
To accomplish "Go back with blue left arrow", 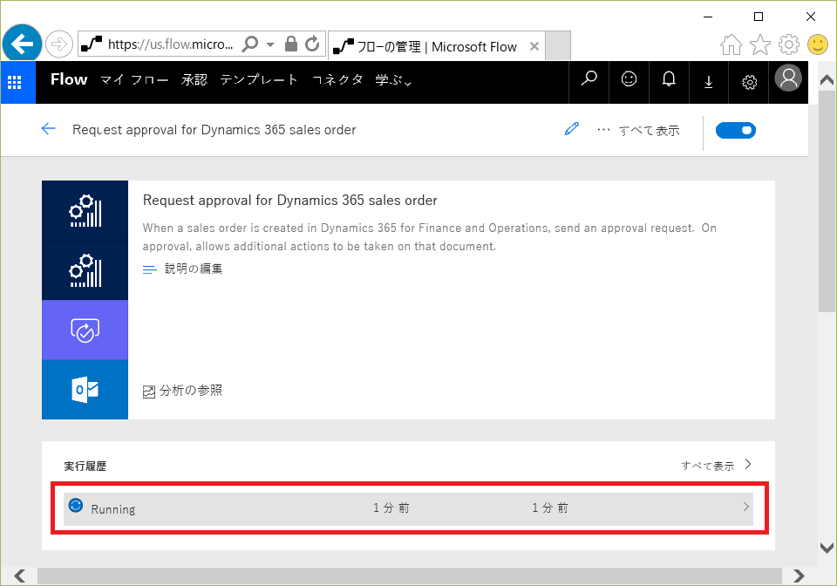I will (x=48, y=129).
